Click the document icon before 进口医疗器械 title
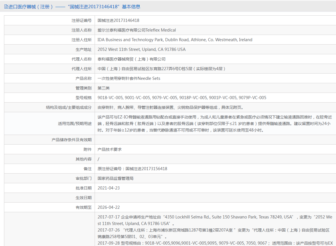The image size is (336, 246). tap(6, 7)
